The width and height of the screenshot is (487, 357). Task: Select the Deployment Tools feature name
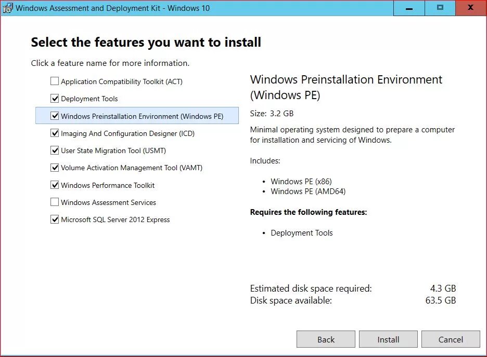click(89, 99)
